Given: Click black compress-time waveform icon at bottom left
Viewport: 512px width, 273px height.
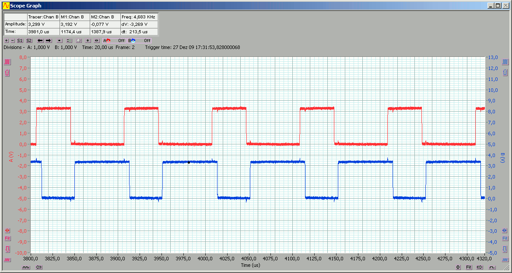Looking at the screenshot, I should point(26,267).
